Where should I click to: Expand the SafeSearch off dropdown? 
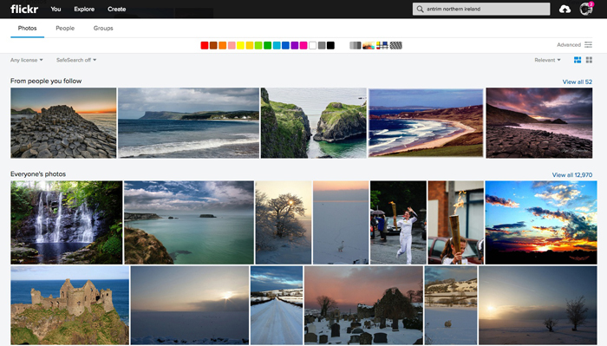pyautogui.click(x=76, y=60)
